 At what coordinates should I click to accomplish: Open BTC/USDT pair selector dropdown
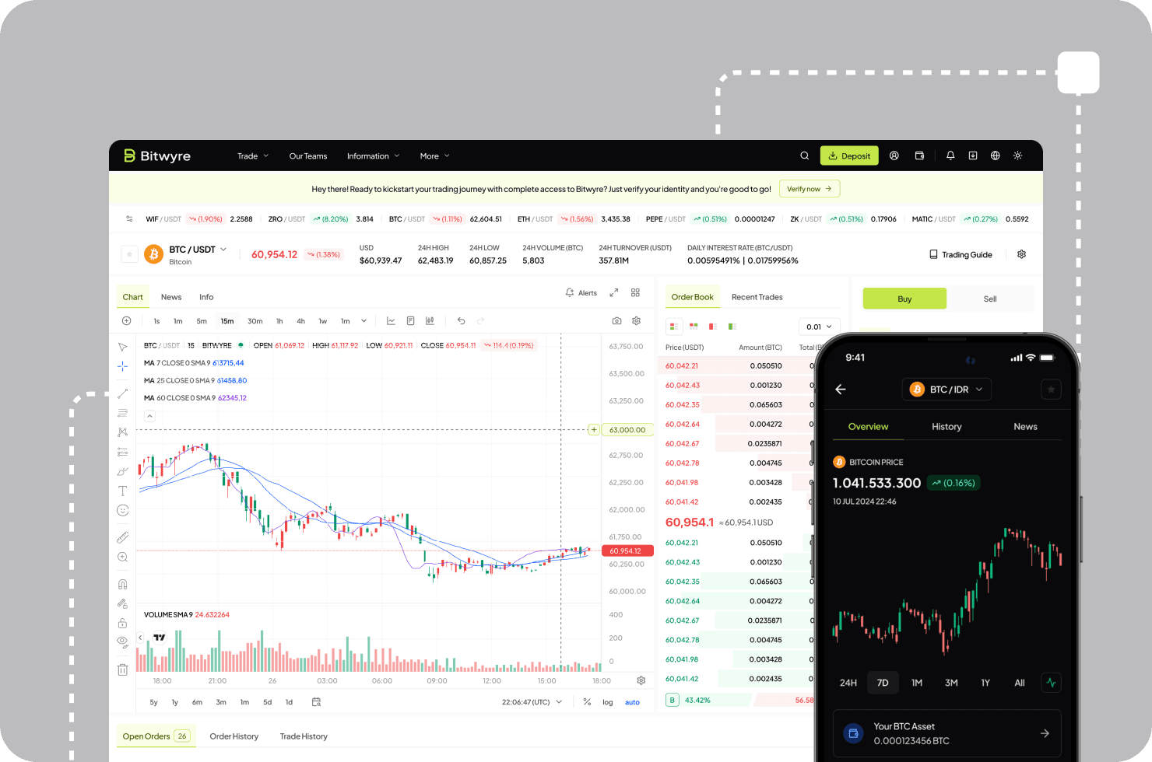click(x=198, y=250)
